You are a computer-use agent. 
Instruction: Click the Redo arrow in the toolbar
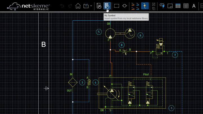(70, 6)
